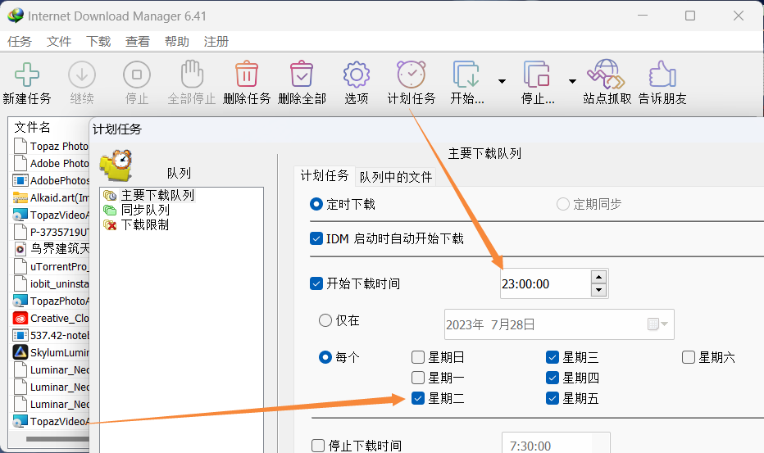Open the Site Grabber (站点抓取) icon

(606, 74)
